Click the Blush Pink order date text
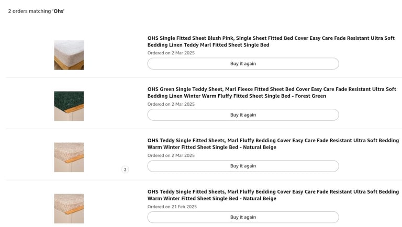 pyautogui.click(x=171, y=53)
